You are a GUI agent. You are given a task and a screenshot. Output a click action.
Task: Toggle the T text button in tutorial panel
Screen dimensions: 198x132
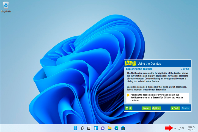(x=127, y=108)
